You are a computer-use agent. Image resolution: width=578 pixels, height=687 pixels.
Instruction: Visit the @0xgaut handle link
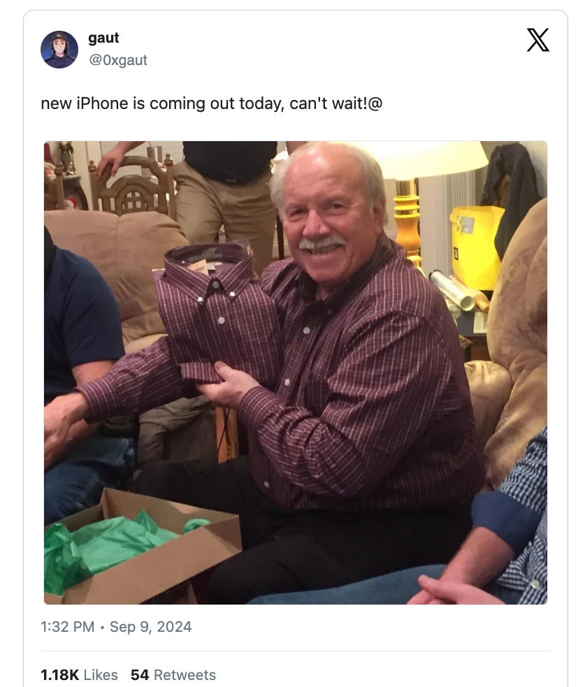click(x=118, y=60)
